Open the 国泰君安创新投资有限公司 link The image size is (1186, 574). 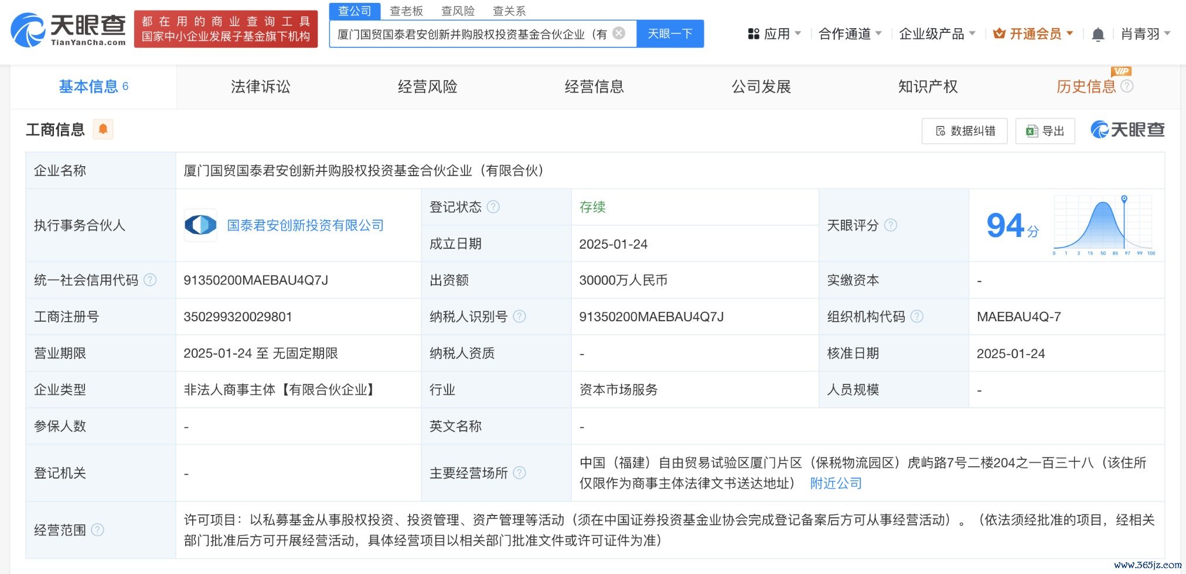click(x=305, y=225)
